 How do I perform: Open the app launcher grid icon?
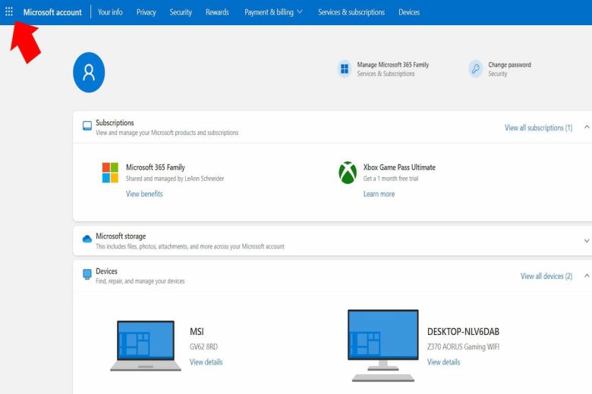click(x=9, y=12)
